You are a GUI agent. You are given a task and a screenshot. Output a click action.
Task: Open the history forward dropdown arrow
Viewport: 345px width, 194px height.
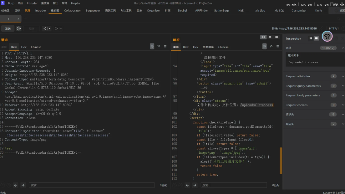[61, 28]
